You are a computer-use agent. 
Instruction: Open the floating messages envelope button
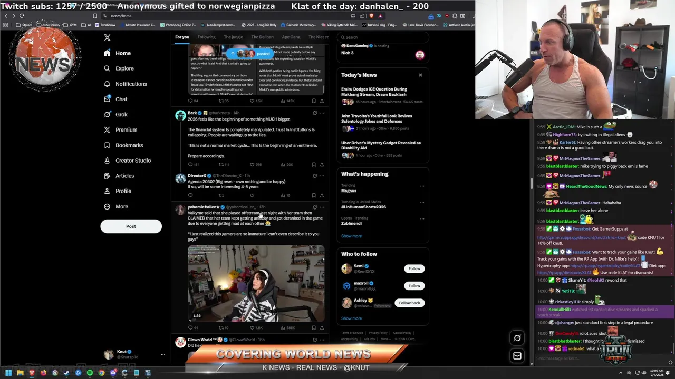click(x=517, y=356)
